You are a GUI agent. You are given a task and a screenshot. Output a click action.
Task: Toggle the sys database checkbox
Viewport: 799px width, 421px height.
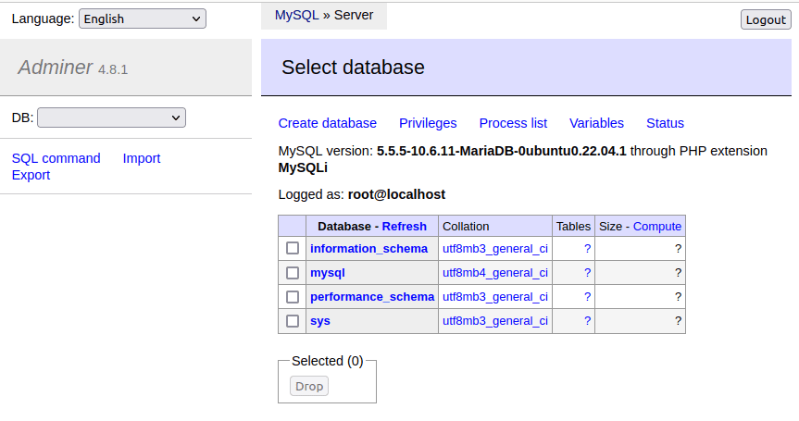pyautogui.click(x=293, y=321)
